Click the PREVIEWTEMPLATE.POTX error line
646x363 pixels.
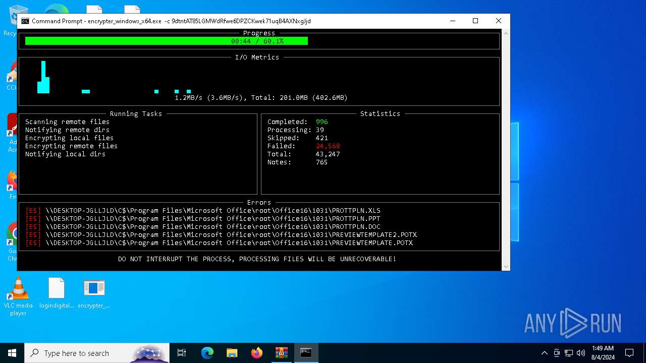tap(219, 243)
